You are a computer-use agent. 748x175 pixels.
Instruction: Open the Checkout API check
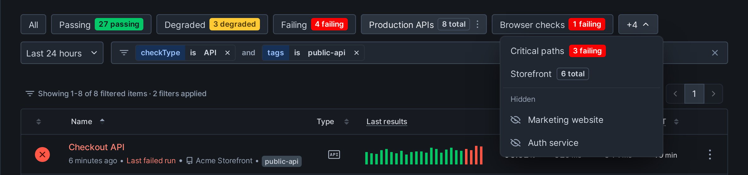(96, 147)
